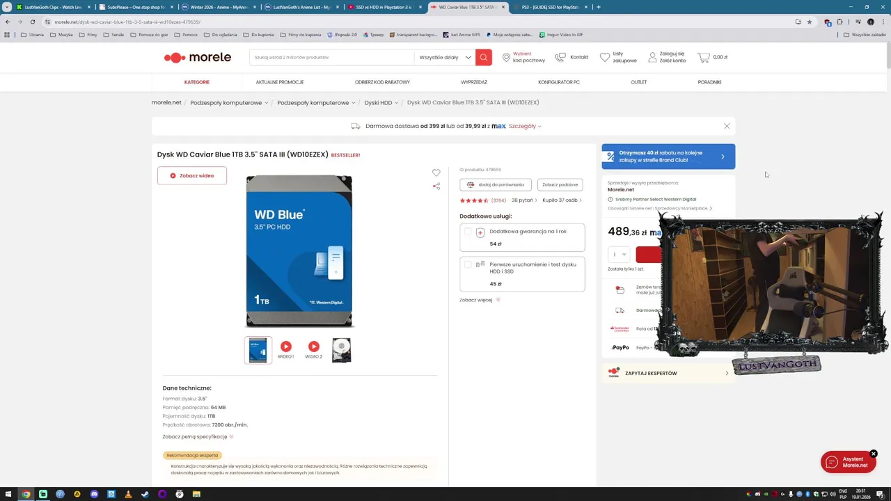Image resolution: width=891 pixels, height=501 pixels.
Task: Open quantity selector dropdown
Action: pos(619,255)
